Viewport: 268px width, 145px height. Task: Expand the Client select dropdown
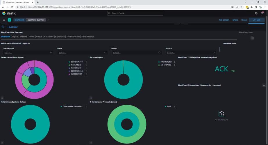(x=83, y=53)
